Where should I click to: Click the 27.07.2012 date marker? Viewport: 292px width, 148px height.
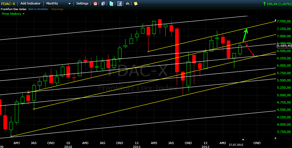click(x=236, y=144)
